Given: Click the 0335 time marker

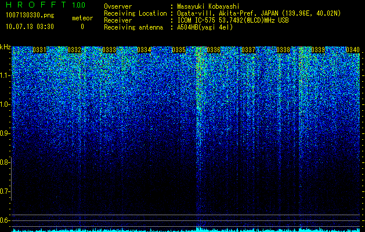Looking at the screenshot, I should pos(179,50).
